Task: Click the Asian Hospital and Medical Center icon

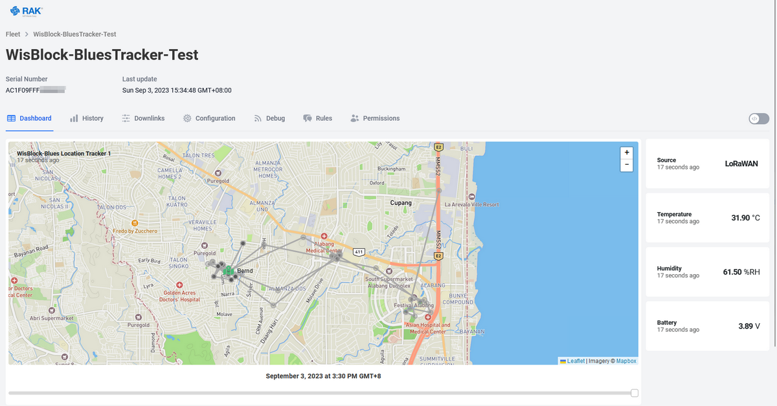Action: click(x=427, y=317)
